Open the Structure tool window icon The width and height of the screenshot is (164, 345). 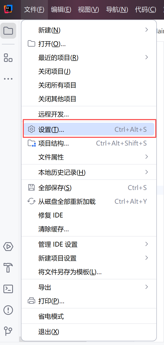point(8,57)
